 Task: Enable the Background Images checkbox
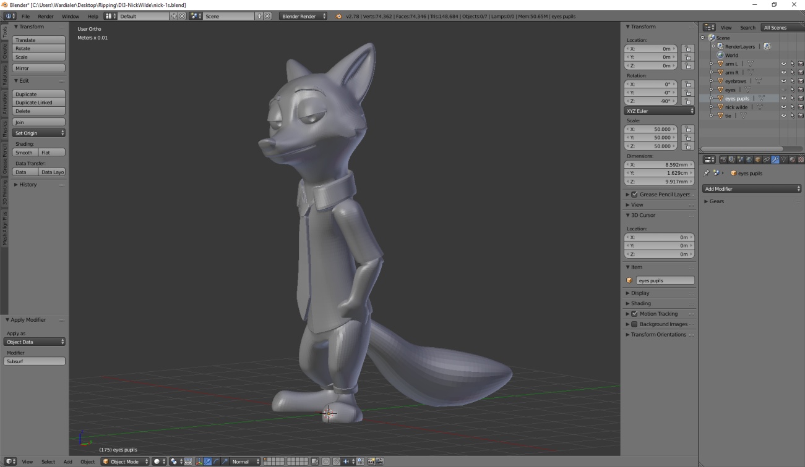pyautogui.click(x=634, y=324)
